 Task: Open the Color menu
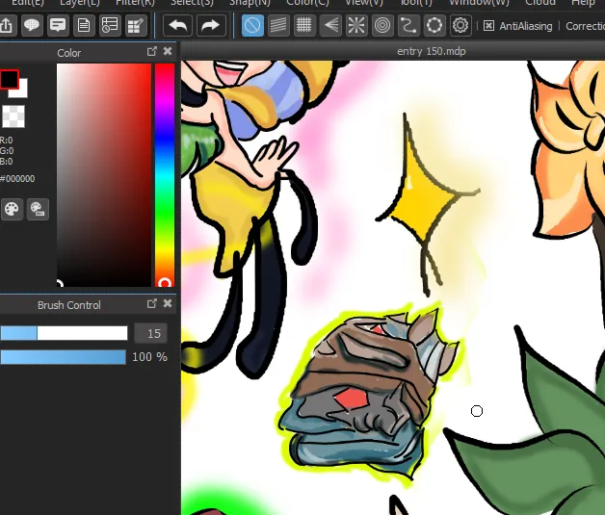(x=307, y=3)
